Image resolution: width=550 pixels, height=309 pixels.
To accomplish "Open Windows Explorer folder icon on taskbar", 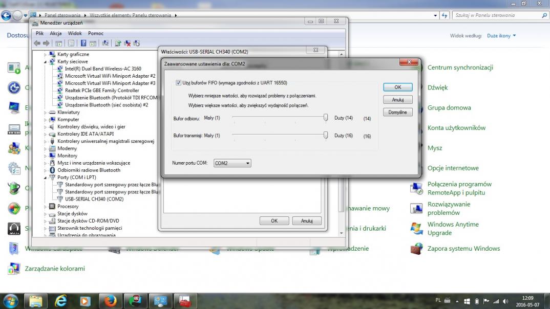I will 35,301.
